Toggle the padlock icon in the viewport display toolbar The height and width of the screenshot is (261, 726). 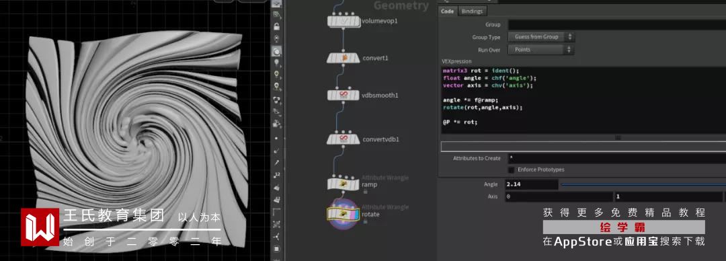[277, 26]
